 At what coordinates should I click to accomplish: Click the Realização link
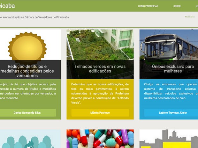(x=190, y=17)
